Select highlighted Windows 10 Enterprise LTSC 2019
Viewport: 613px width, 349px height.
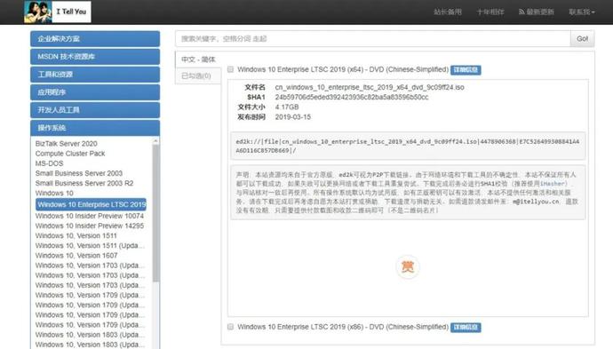tap(91, 204)
